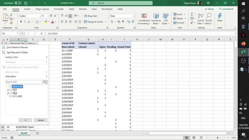Click the AutoSum sigma icon
Screen dimensions: 249x140
click(x=192, y=14)
